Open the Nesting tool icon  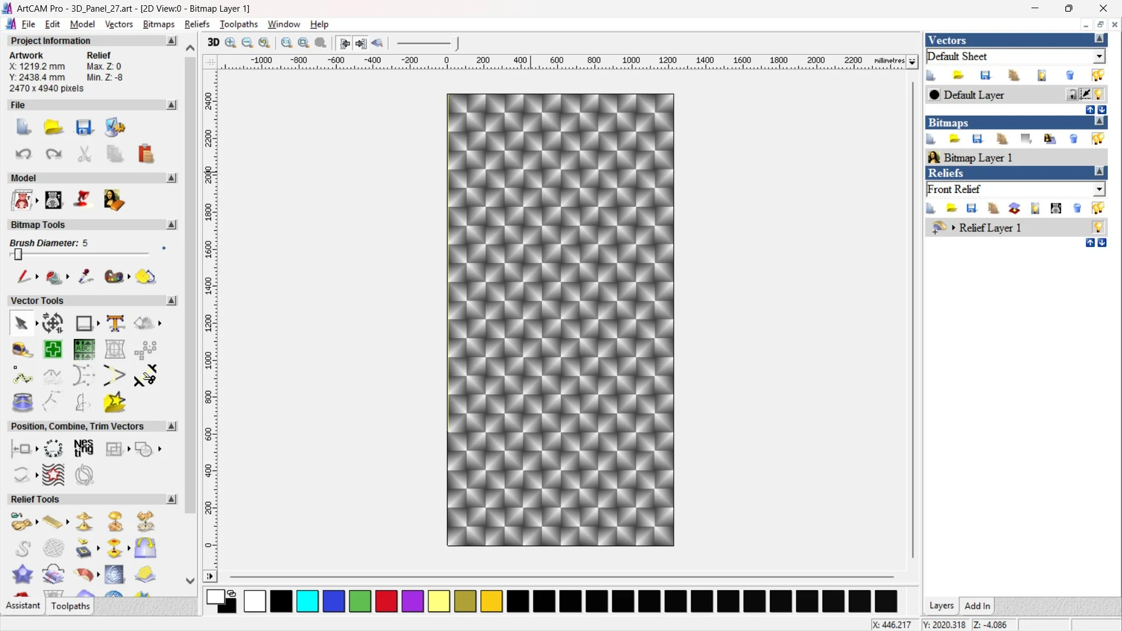coord(84,448)
